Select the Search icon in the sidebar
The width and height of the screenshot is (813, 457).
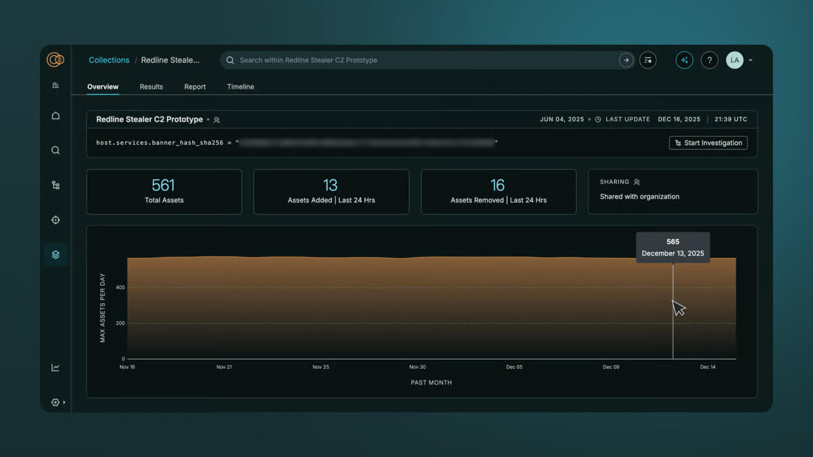click(56, 150)
